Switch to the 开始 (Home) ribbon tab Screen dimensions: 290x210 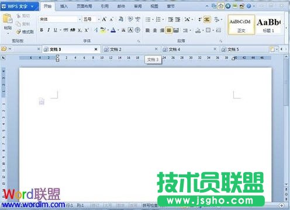pyautogui.click(x=47, y=6)
